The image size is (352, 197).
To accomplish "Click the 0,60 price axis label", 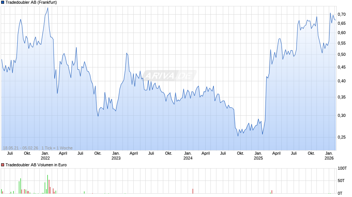I will (342, 33).
